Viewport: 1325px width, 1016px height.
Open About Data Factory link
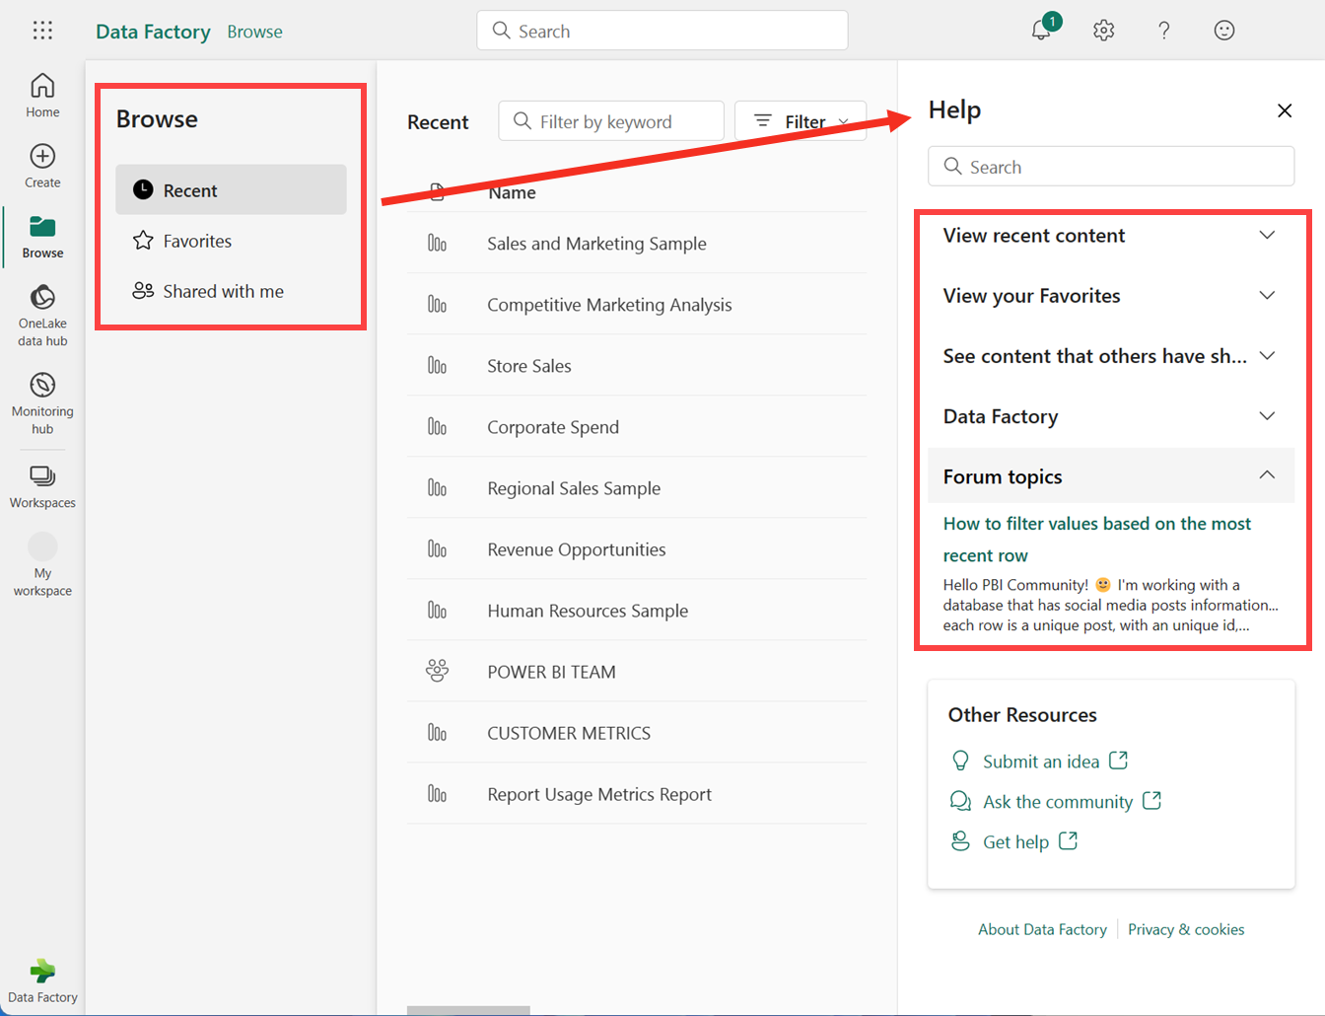[1042, 929]
